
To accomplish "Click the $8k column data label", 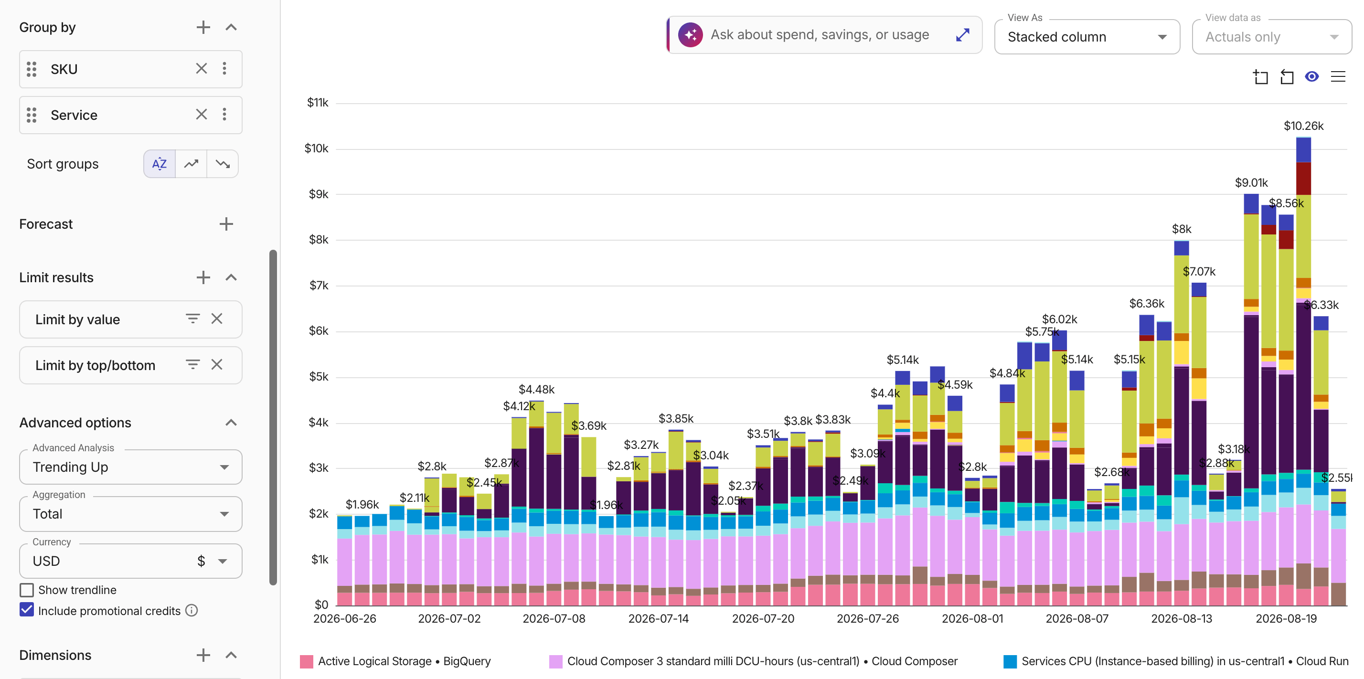I will (1182, 229).
